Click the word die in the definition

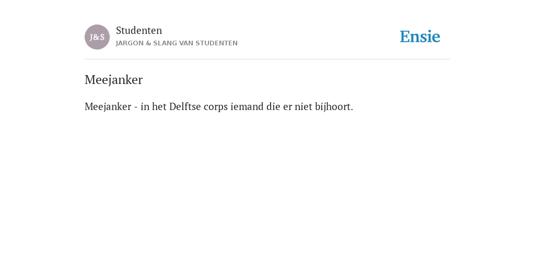click(273, 106)
